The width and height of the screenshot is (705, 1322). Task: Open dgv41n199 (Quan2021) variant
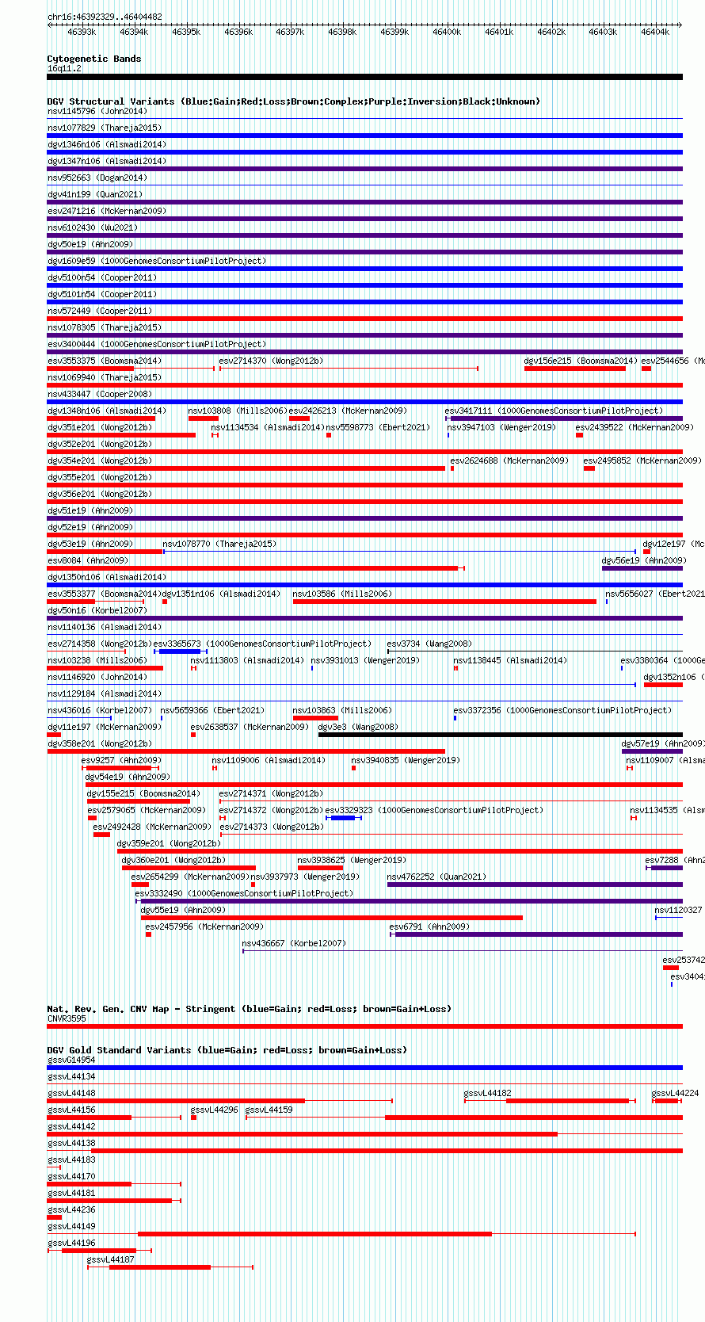95,194
